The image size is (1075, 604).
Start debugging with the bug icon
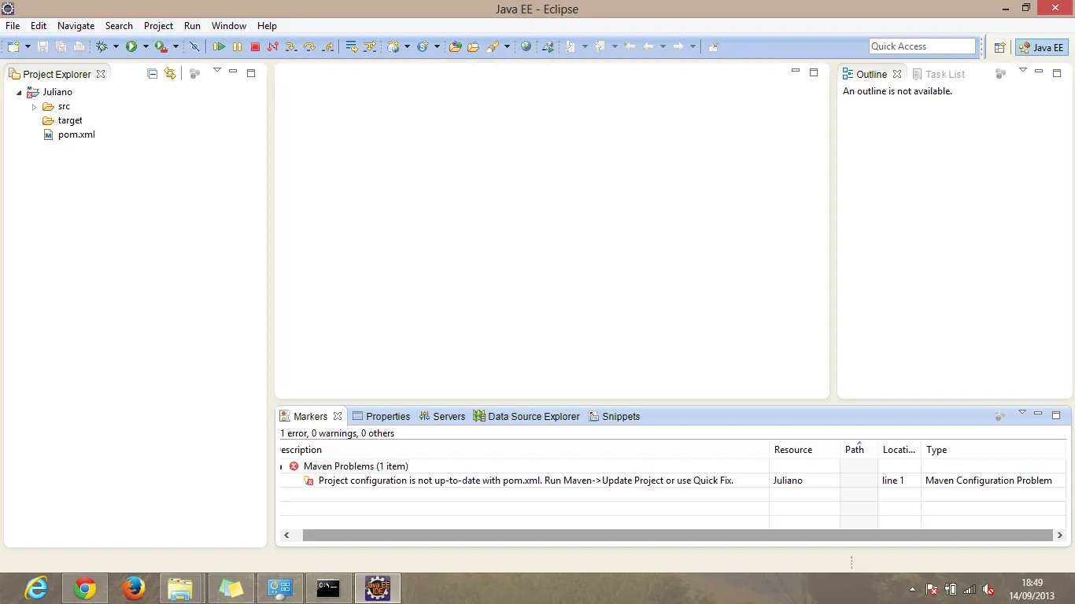pyautogui.click(x=102, y=47)
